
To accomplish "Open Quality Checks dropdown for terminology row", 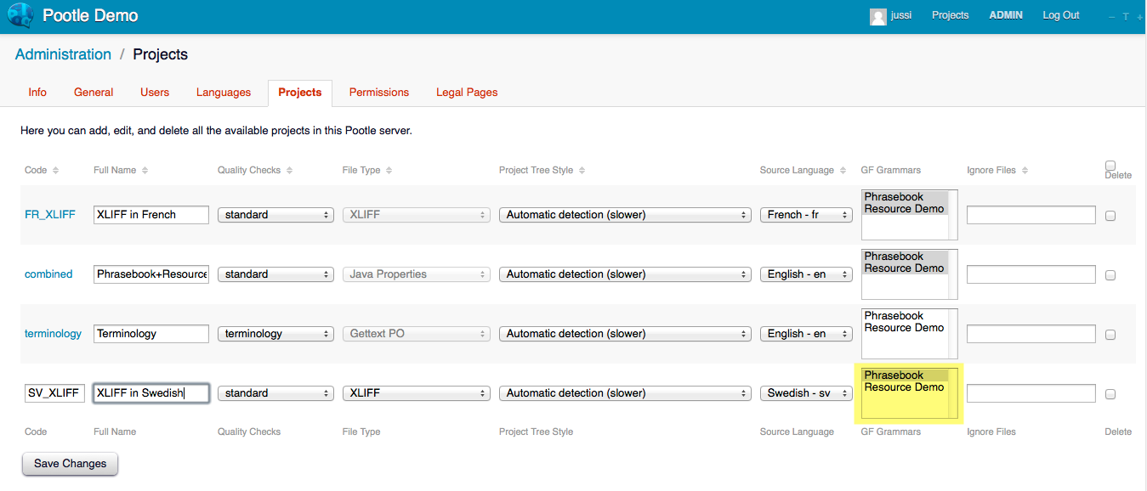I will [275, 334].
